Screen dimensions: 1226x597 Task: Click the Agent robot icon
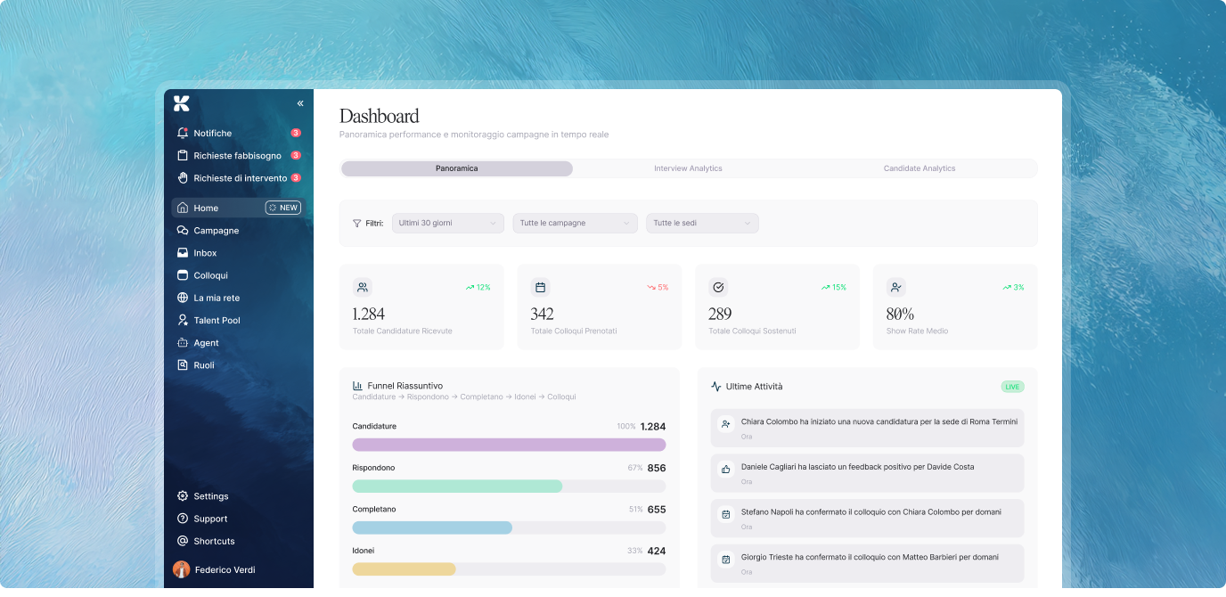183,343
